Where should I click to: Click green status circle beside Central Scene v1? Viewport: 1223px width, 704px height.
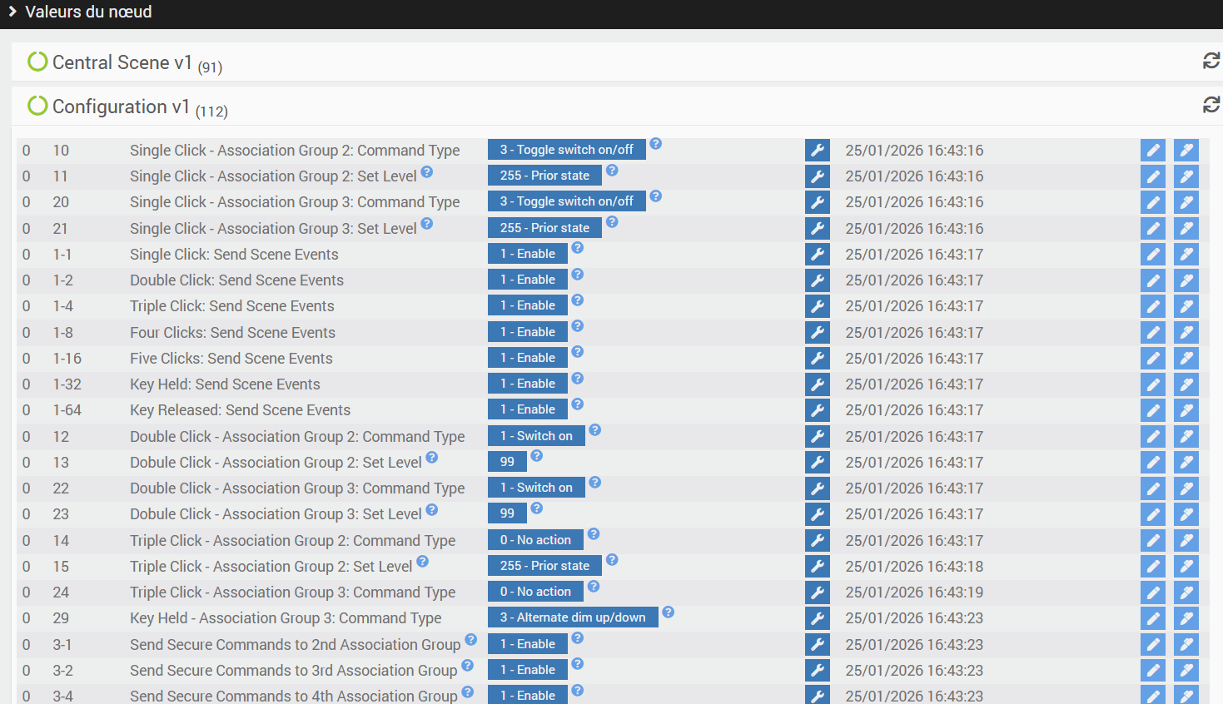37,62
